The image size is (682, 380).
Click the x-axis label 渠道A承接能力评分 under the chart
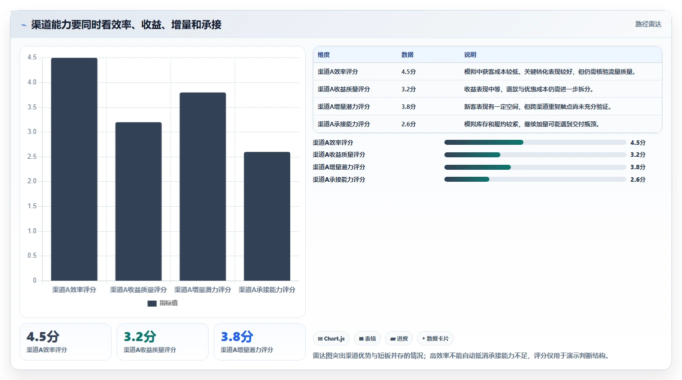coord(267,290)
